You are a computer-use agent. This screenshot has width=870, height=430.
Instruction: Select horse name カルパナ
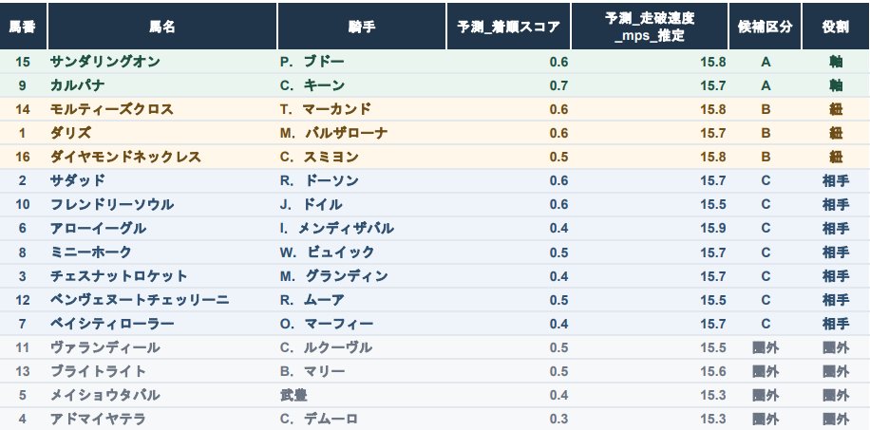point(77,85)
